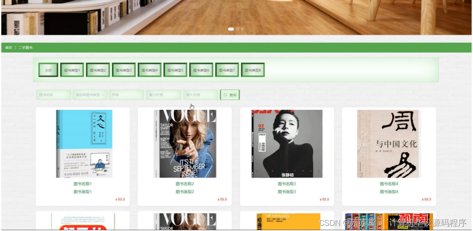Open the Vogue September issue cover
The image size is (473, 231).
click(x=185, y=144)
